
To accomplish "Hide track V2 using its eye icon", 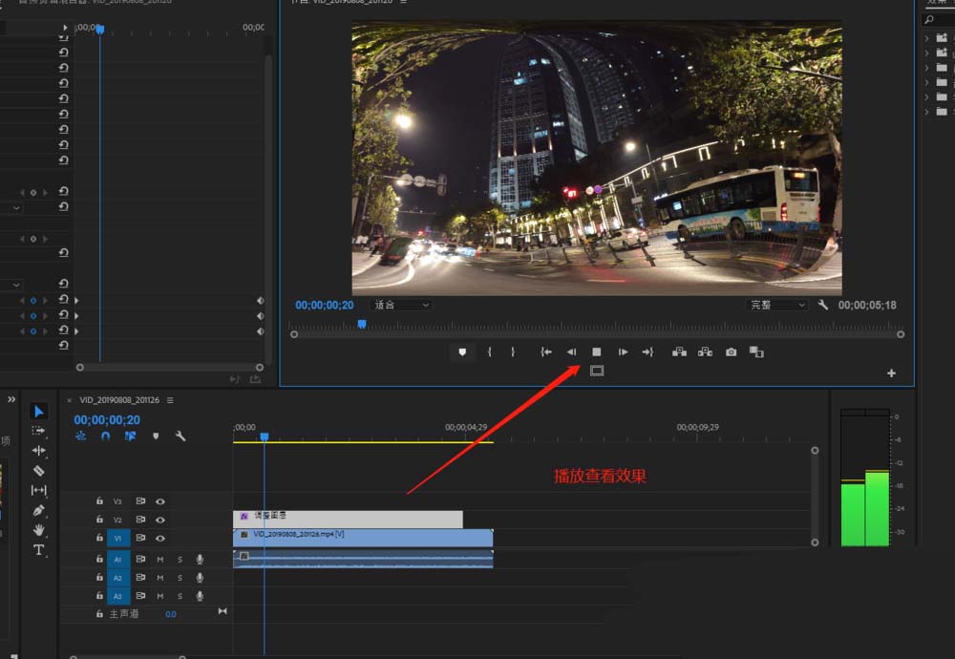I will (160, 520).
